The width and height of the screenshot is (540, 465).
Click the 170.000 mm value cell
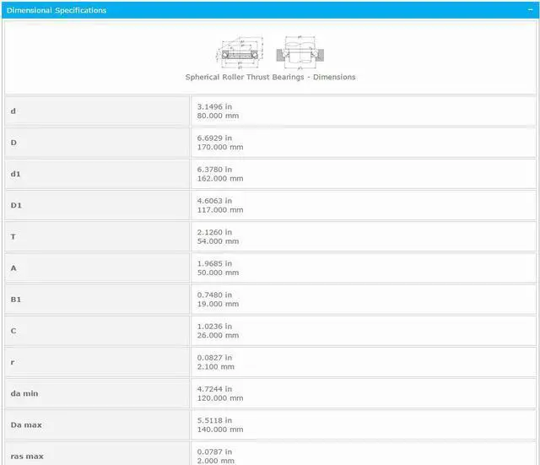219,147
